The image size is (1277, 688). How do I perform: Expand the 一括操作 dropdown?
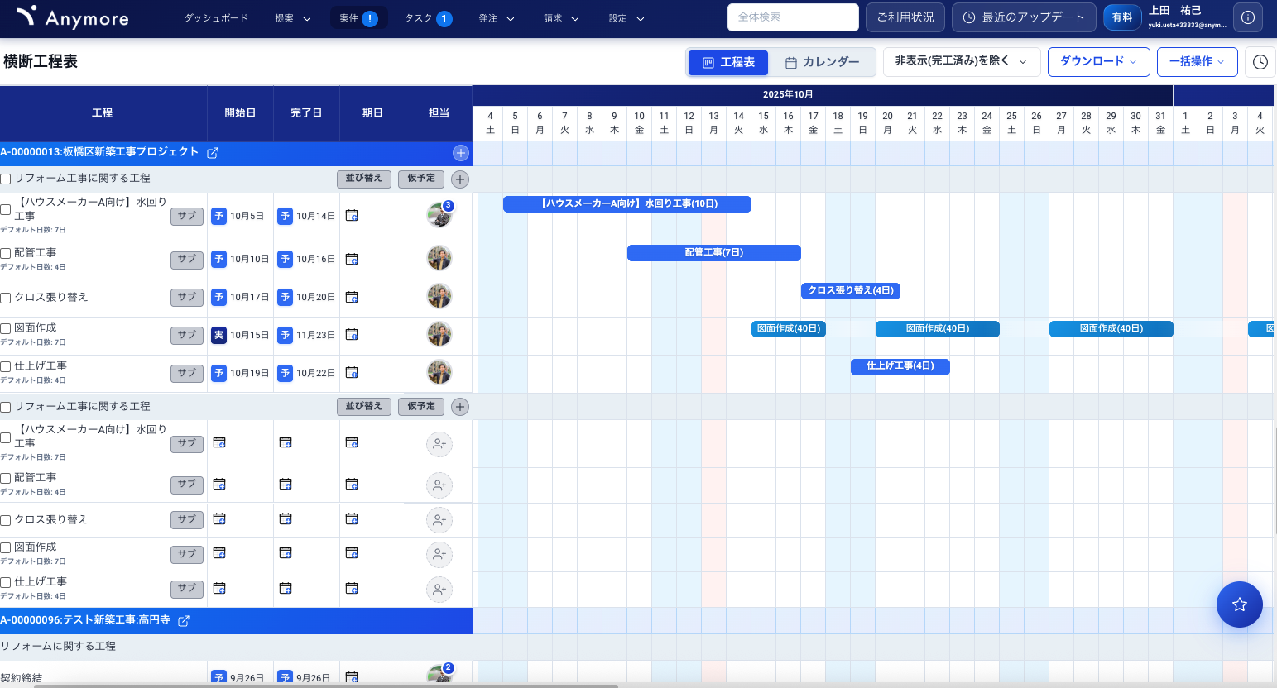(x=1197, y=62)
